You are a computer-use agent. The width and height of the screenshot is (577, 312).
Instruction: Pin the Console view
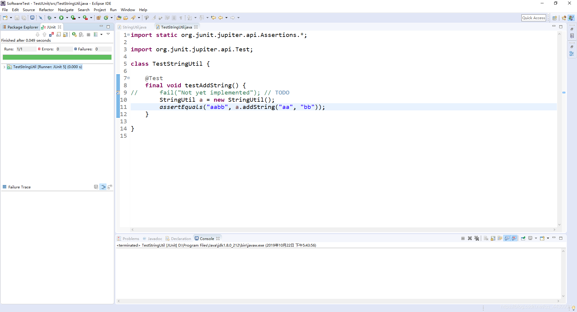tap(523, 238)
